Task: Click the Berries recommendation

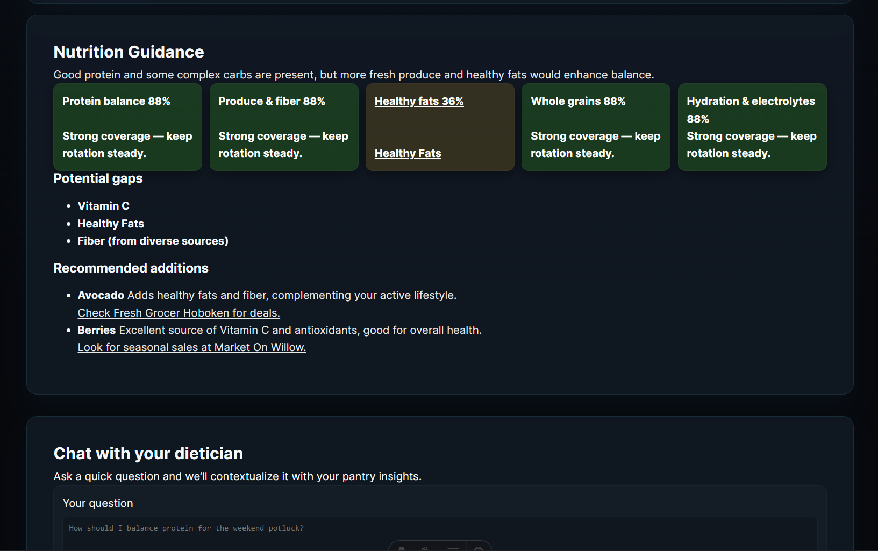Action: pos(97,330)
